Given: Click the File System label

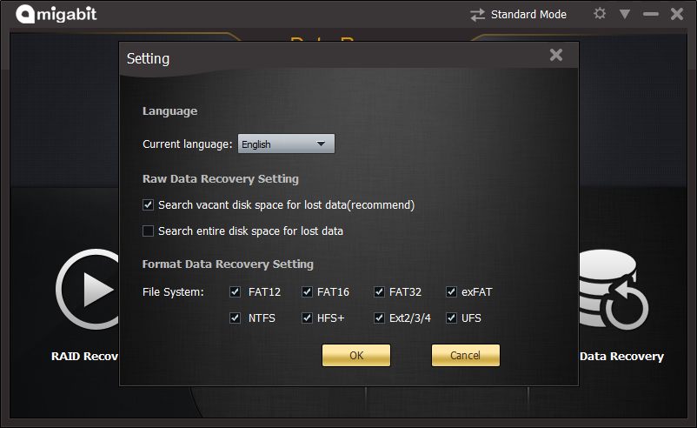Looking at the screenshot, I should 173,292.
